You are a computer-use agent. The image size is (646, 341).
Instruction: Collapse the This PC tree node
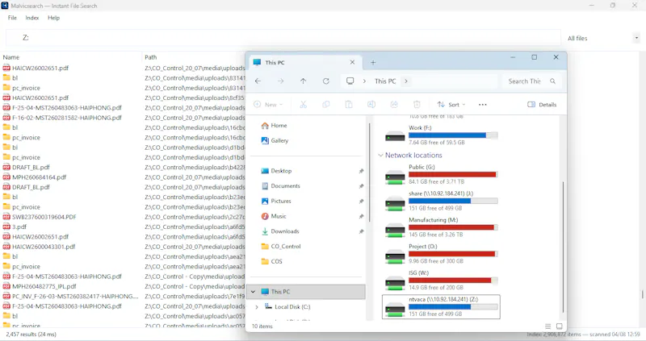click(253, 292)
